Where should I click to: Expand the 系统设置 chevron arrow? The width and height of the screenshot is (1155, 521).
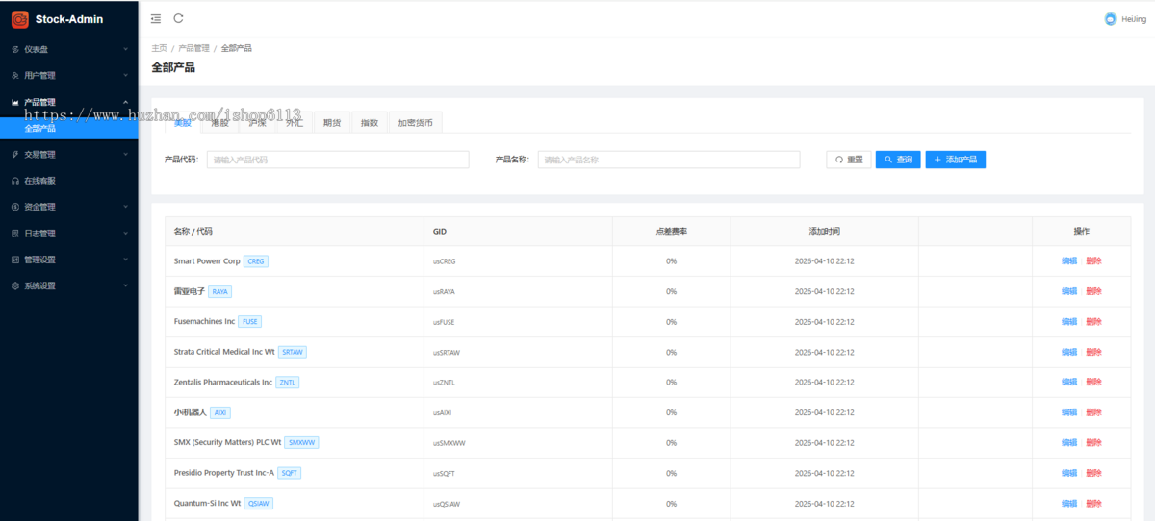point(125,285)
